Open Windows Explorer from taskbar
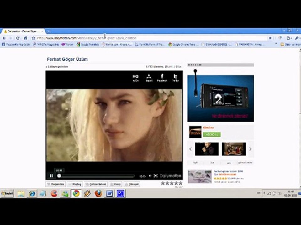 point(21,194)
